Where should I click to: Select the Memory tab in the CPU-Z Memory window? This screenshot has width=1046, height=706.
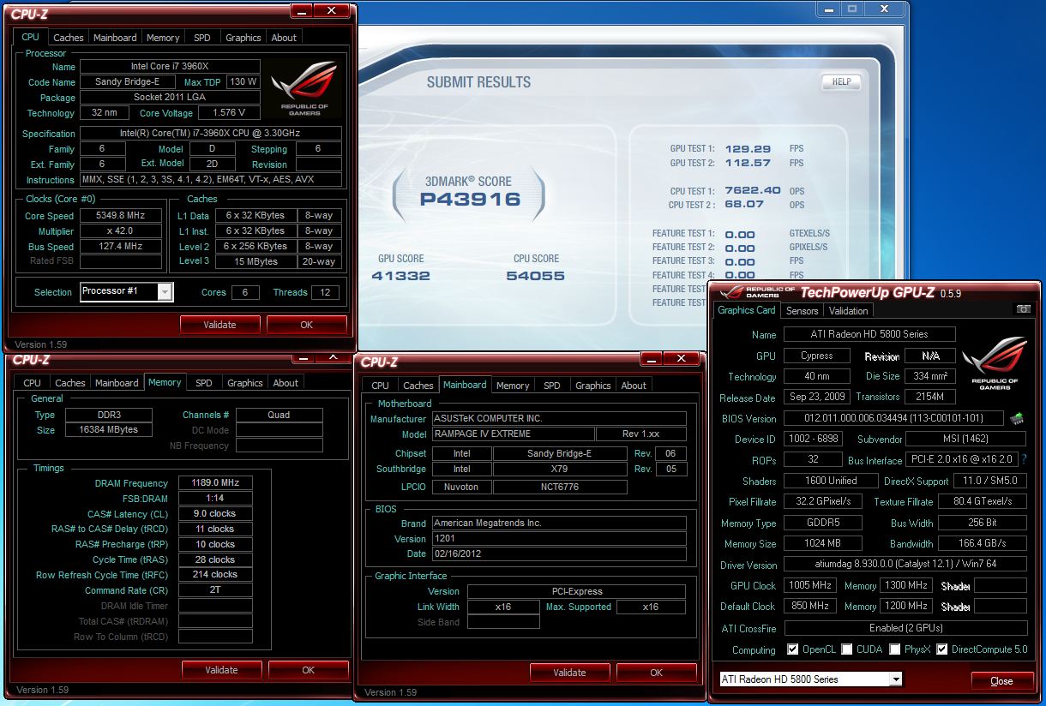click(x=165, y=382)
